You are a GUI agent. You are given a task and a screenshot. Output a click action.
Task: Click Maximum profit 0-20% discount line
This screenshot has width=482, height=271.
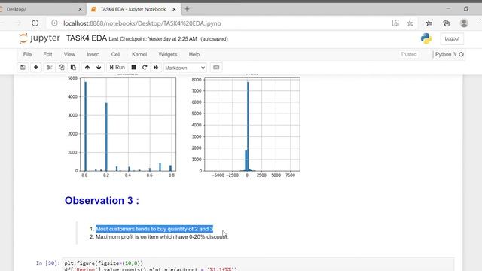pos(162,237)
